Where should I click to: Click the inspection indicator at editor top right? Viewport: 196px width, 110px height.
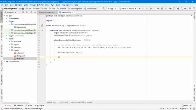click(192, 16)
